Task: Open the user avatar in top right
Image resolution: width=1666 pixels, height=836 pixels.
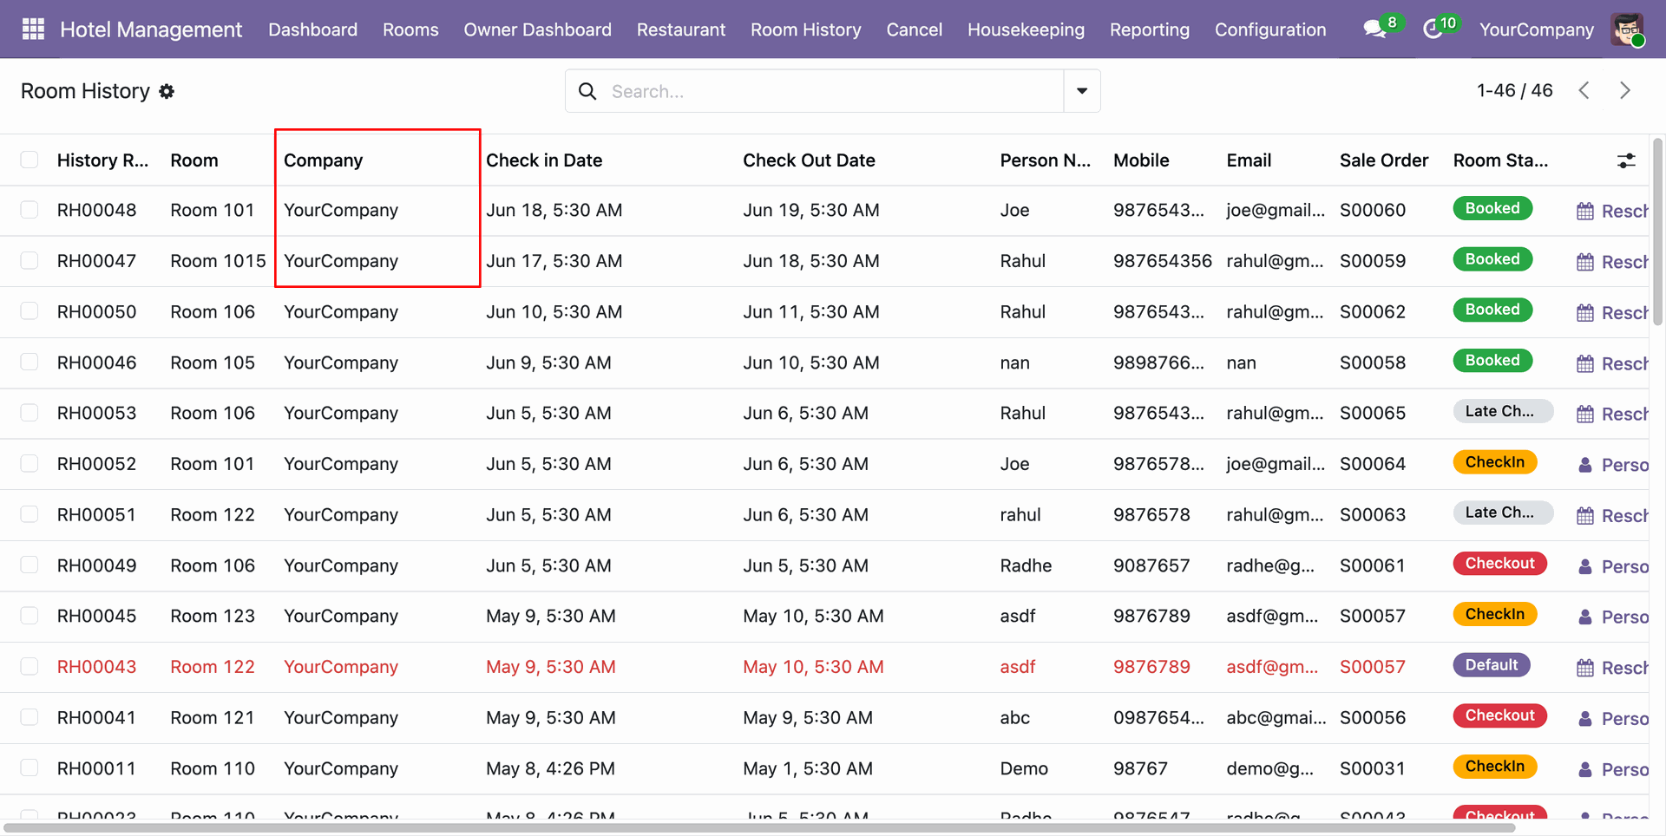Action: (1628, 29)
